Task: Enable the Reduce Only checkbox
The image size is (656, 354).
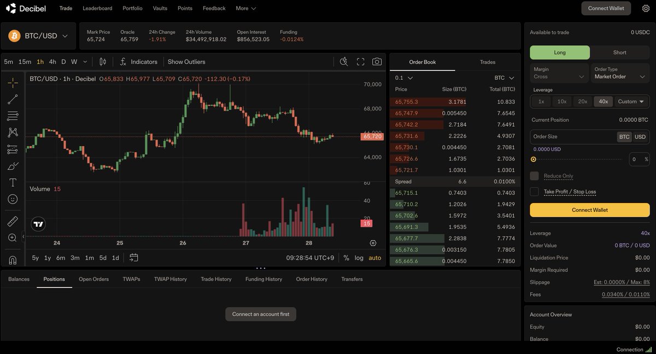Action: click(534, 176)
